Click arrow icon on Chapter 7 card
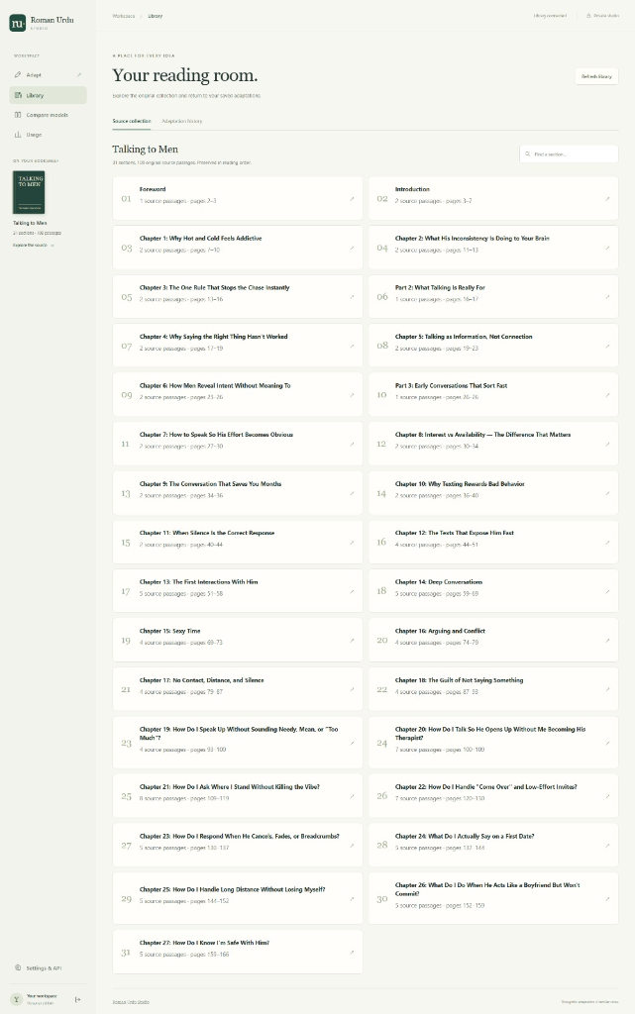The image size is (635, 1014). click(352, 445)
